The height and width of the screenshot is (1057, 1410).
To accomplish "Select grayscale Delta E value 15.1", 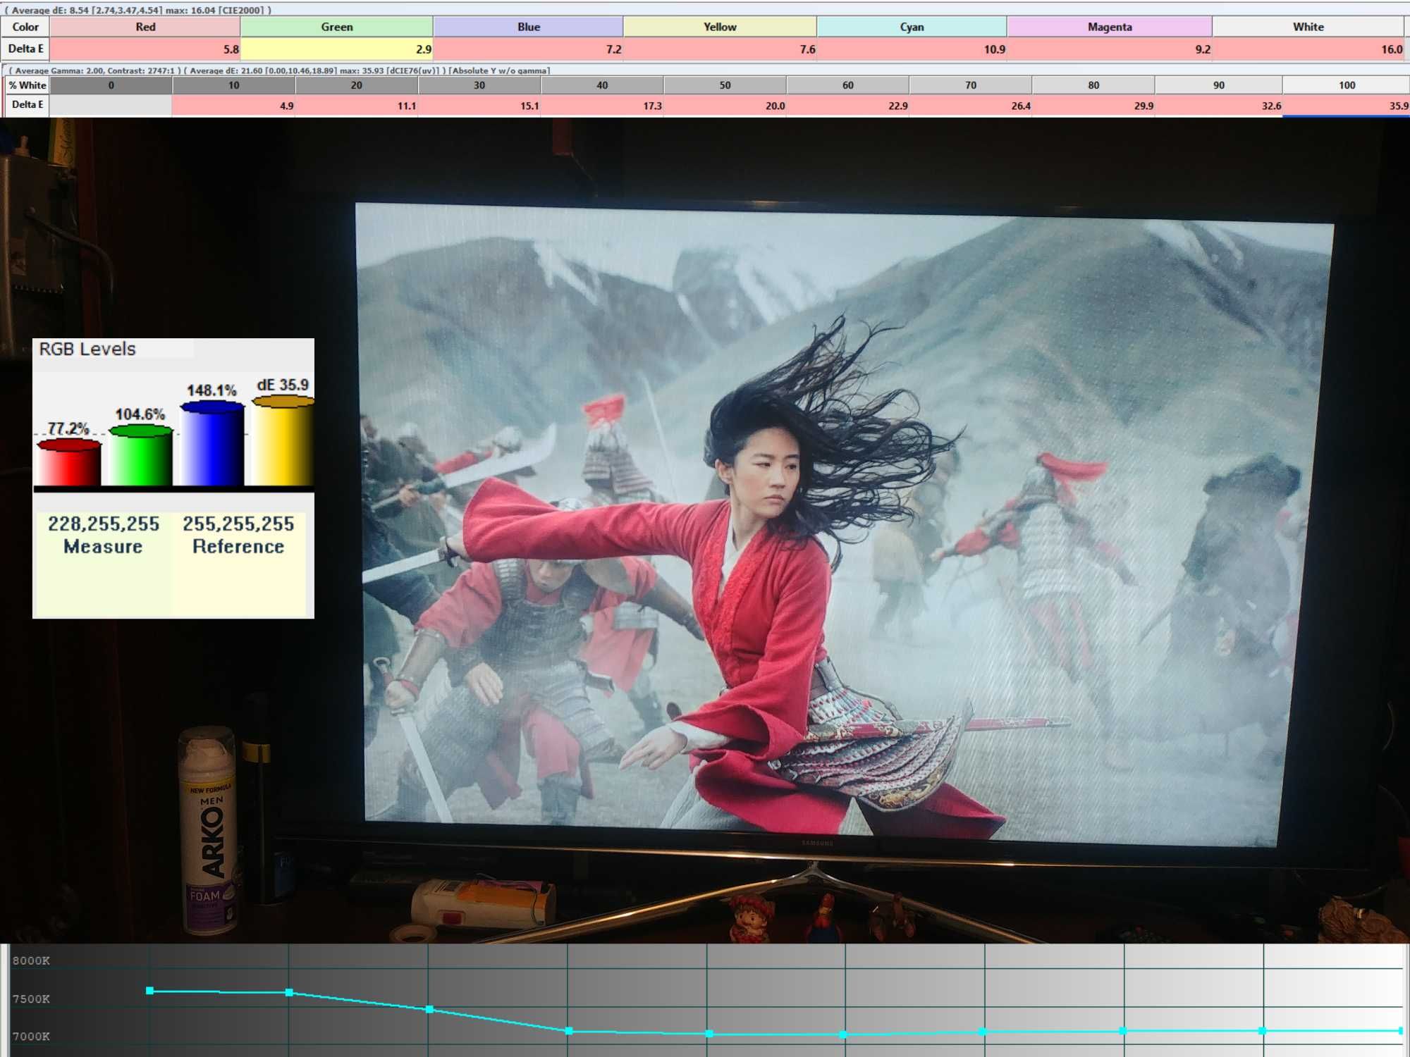I will 479,106.
